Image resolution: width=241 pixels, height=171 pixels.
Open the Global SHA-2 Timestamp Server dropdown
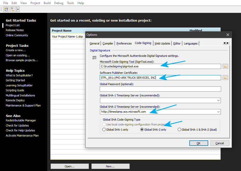coord(219,112)
